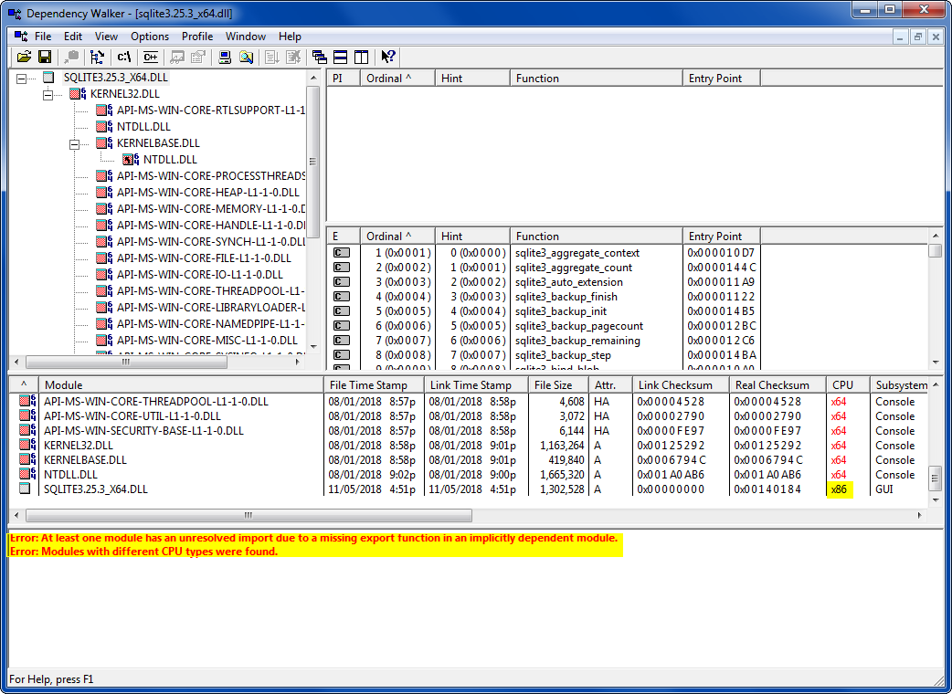Sort exports list by E column header
Screen dimensions: 952x694
pos(344,236)
